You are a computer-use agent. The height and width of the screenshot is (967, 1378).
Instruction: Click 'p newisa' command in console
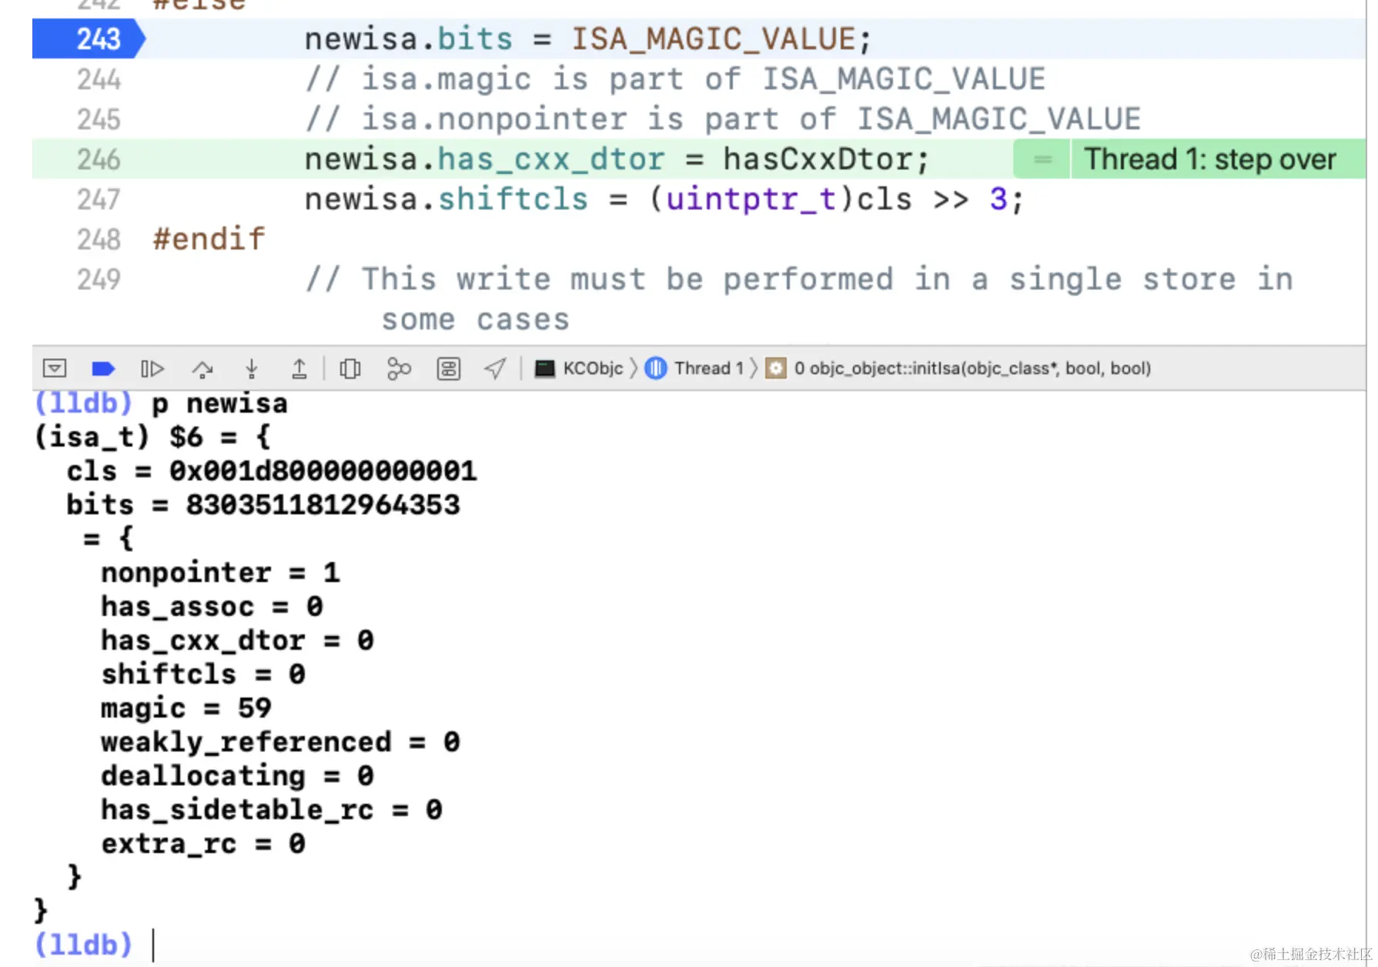219,404
